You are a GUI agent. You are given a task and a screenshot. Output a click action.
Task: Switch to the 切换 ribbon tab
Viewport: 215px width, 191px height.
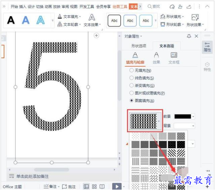[x=40, y=7]
